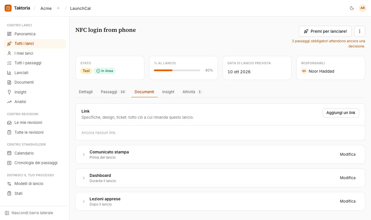Open the Attività tab
The image size is (371, 220).
point(192,92)
